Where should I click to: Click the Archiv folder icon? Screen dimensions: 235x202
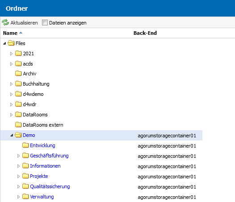point(18,74)
